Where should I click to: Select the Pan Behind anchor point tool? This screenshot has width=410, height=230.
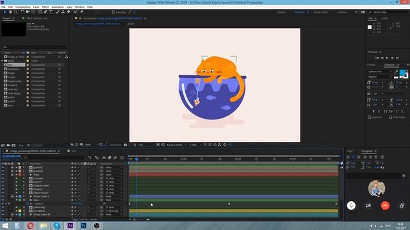[x=33, y=12]
